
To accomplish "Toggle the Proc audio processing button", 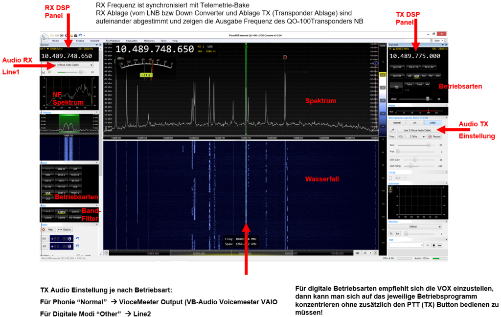I will (x=391, y=136).
